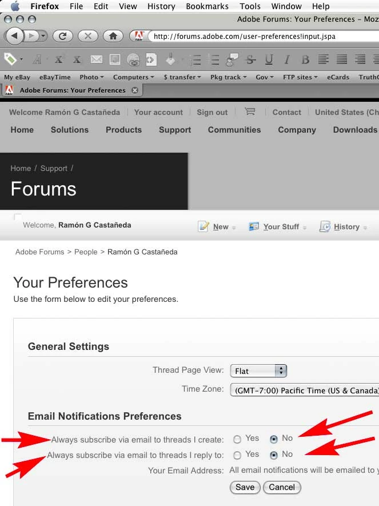Viewport: 379px width, 506px height.
Task: Open the Your account link
Action: pos(158,112)
